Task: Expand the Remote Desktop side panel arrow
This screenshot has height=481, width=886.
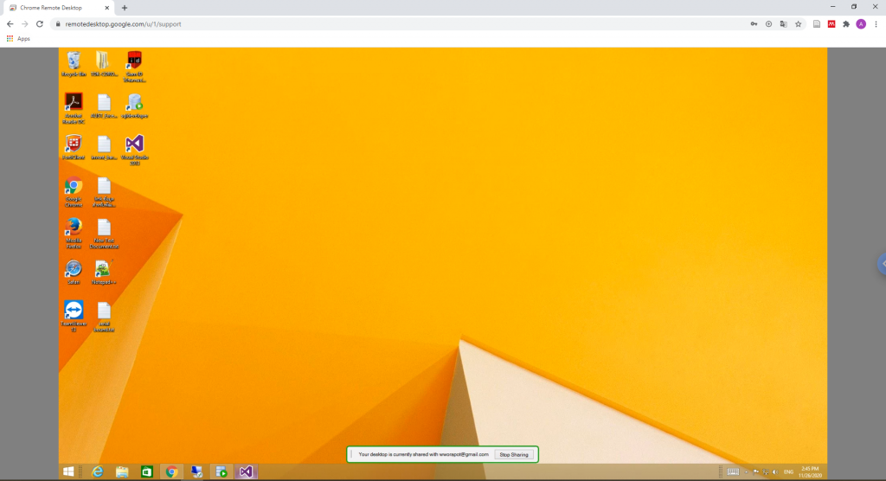Action: pyautogui.click(x=882, y=264)
